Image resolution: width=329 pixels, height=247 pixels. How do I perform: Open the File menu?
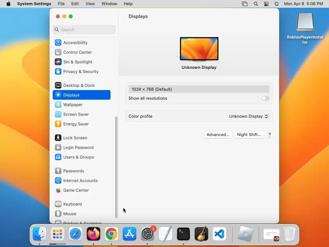click(61, 4)
